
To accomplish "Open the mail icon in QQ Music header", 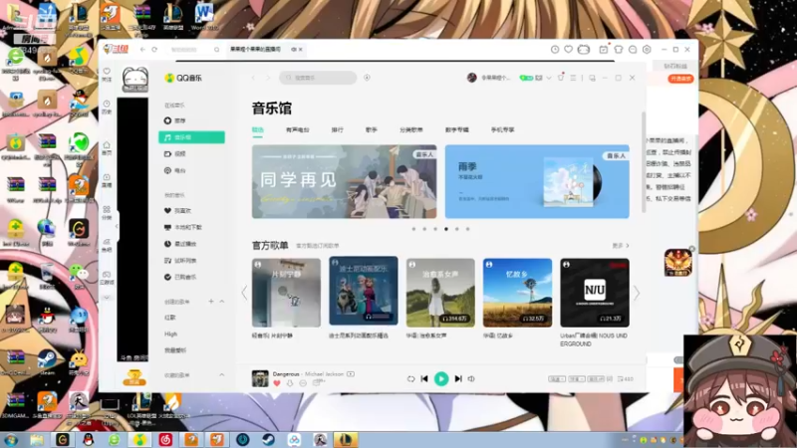I will (539, 78).
